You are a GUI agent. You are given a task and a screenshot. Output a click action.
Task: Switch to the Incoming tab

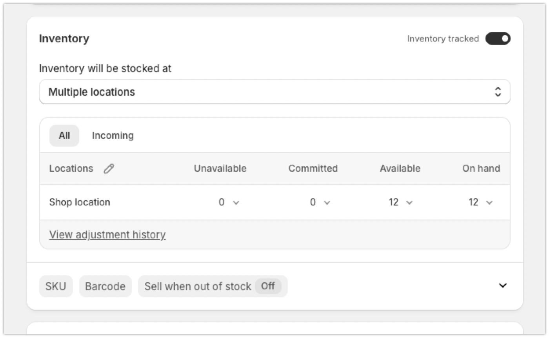[113, 136]
